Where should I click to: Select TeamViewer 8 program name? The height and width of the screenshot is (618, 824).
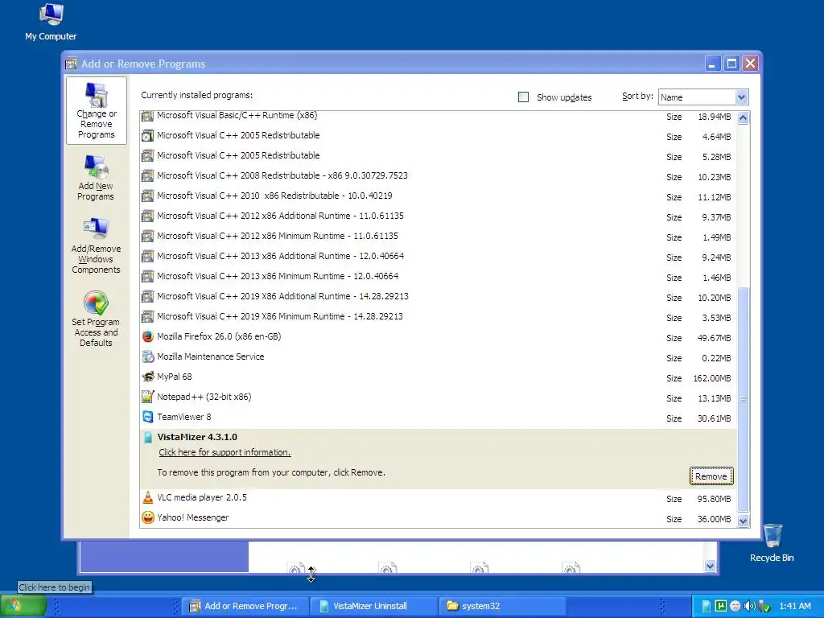(x=184, y=418)
